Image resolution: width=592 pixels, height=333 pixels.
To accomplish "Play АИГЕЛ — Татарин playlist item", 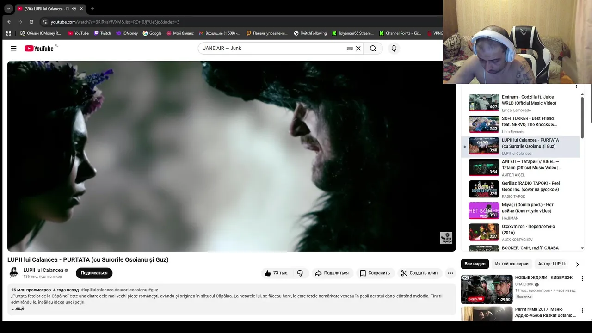I will pos(520,168).
